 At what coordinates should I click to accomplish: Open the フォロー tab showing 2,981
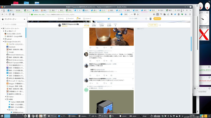(94, 25)
